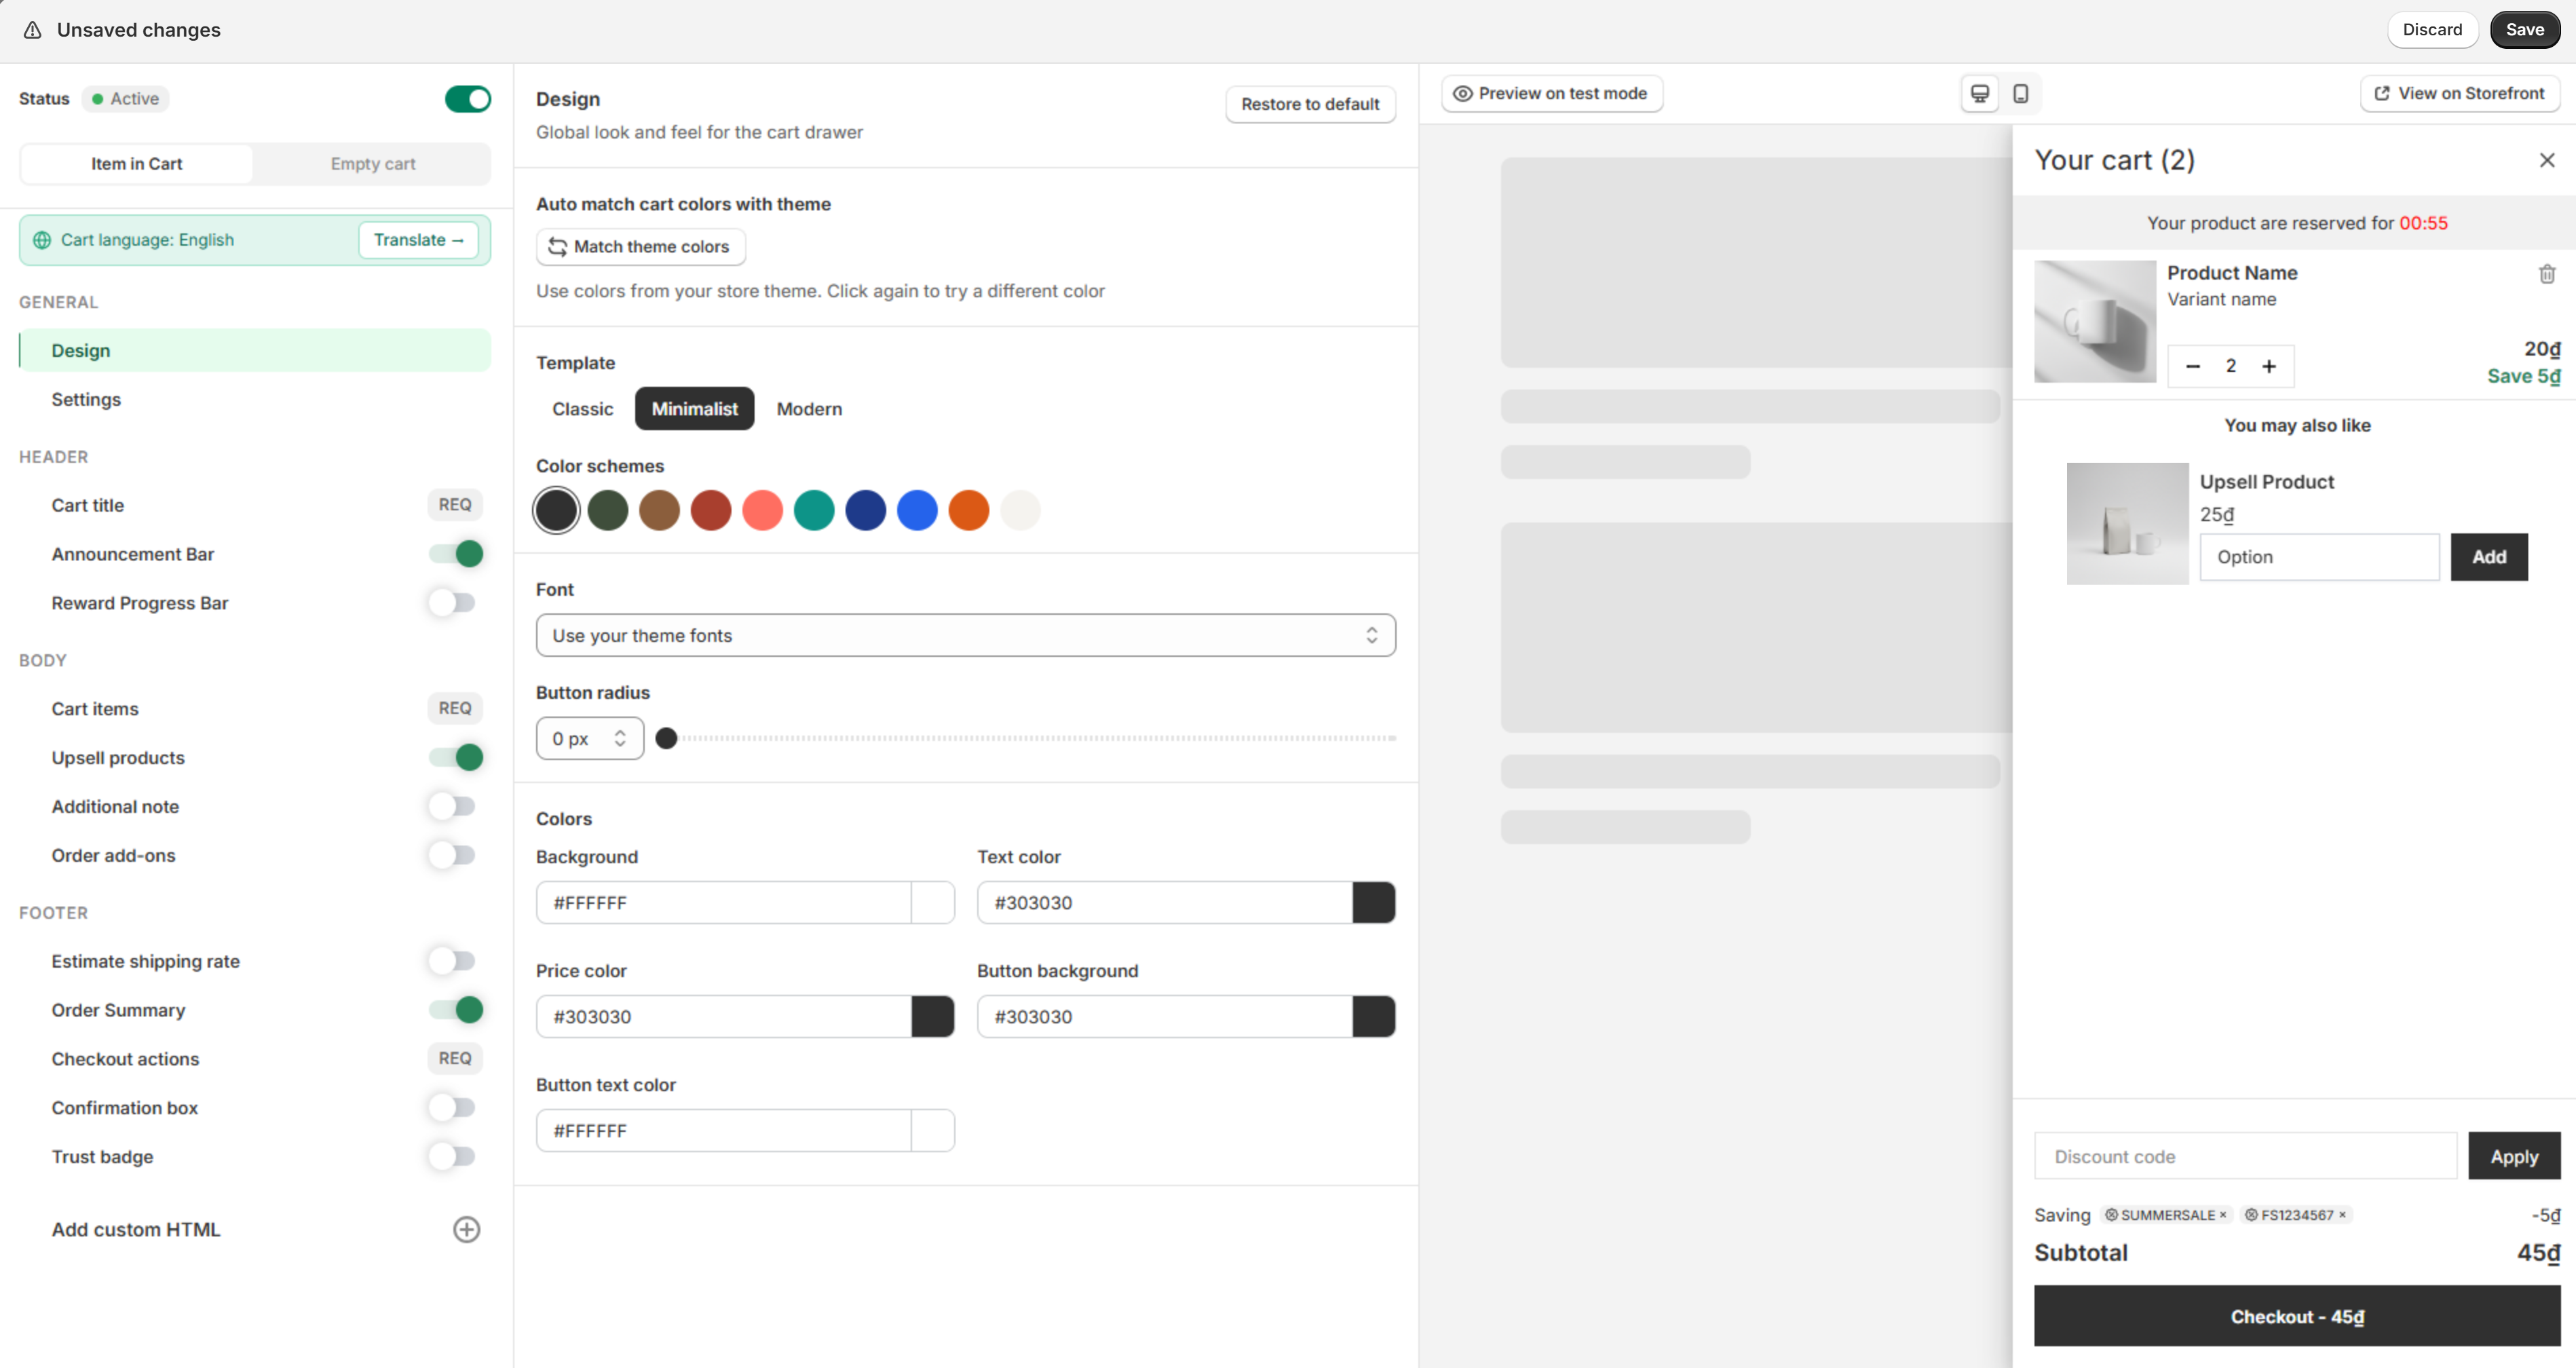
Task: Turn off Upsell products toggle
Action: pyautogui.click(x=456, y=758)
